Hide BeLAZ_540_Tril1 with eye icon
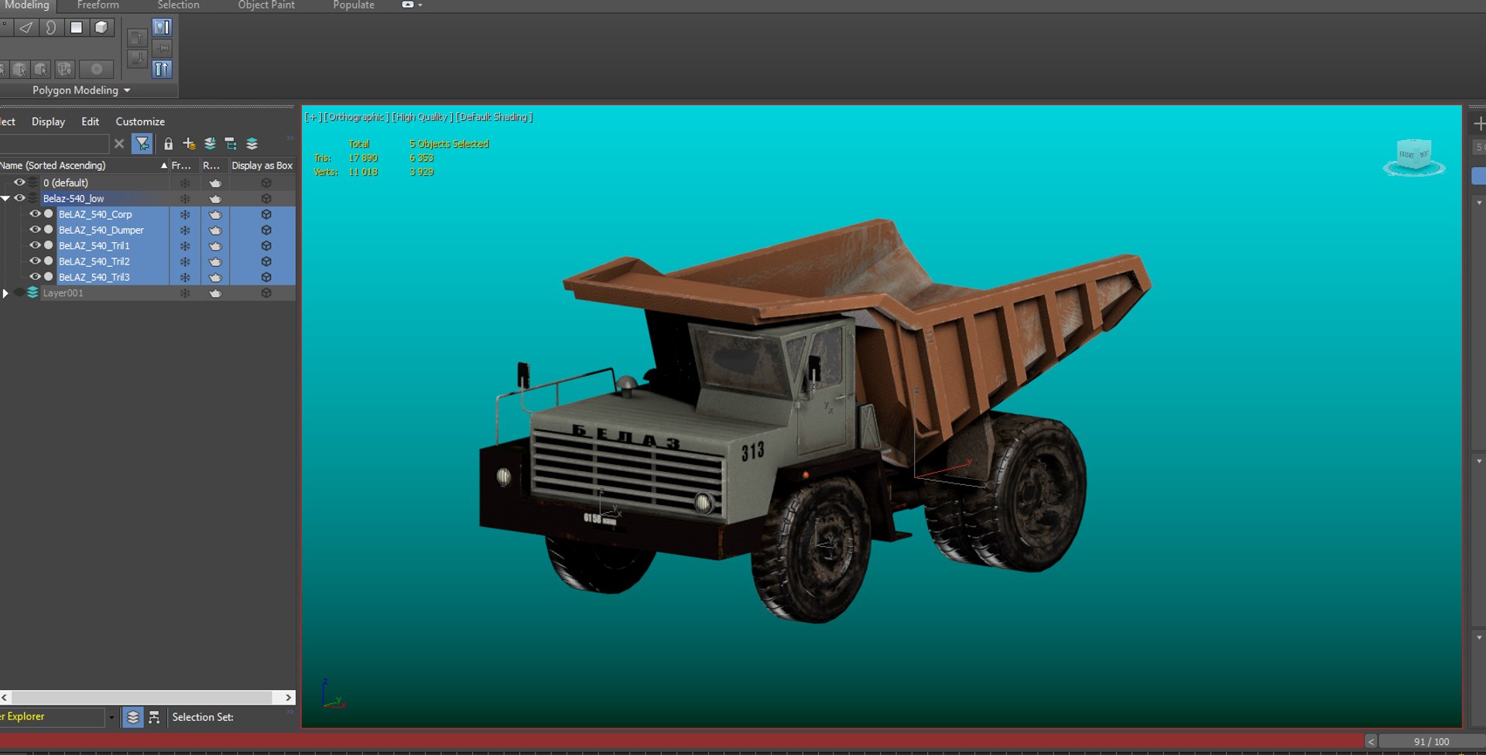This screenshot has height=755, width=1486. click(35, 245)
